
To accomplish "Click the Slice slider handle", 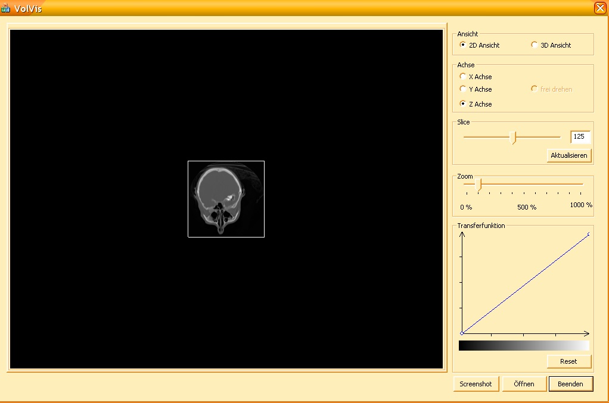I will click(513, 138).
